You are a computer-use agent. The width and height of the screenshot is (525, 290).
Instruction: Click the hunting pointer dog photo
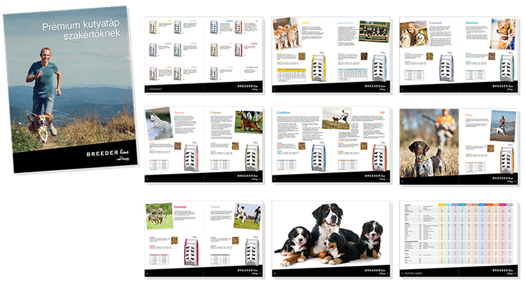pos(429,142)
